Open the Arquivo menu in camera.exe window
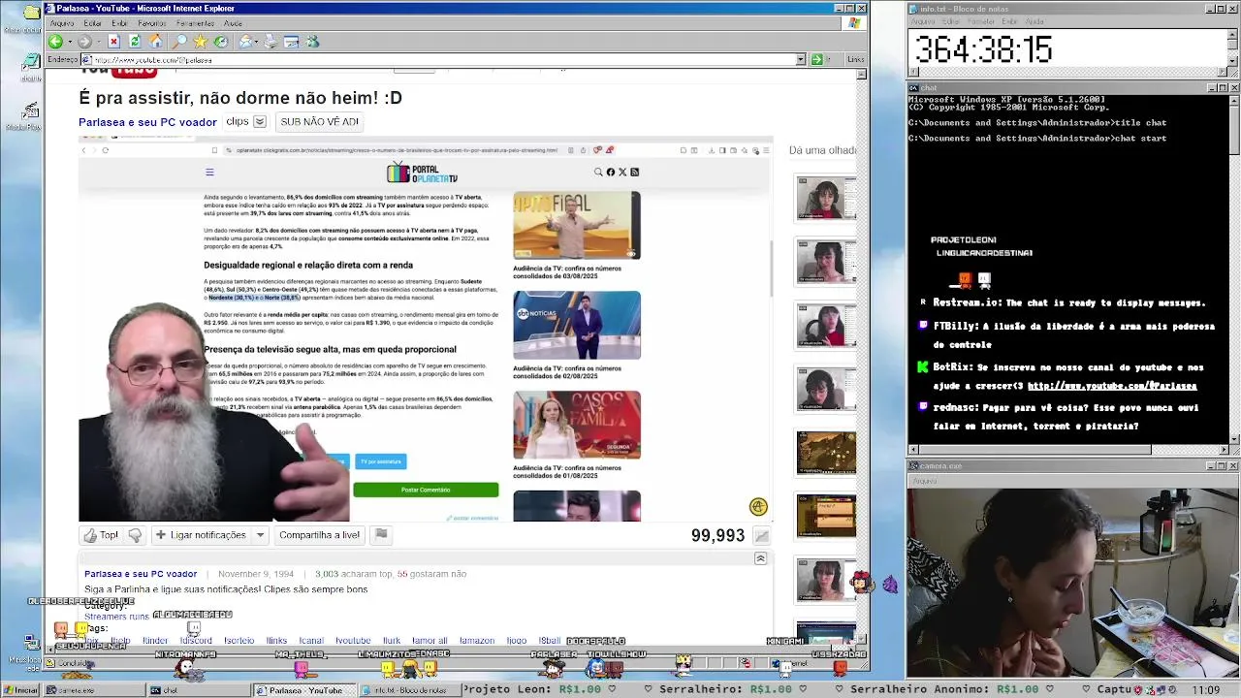Image resolution: width=1241 pixels, height=698 pixels. click(924, 481)
